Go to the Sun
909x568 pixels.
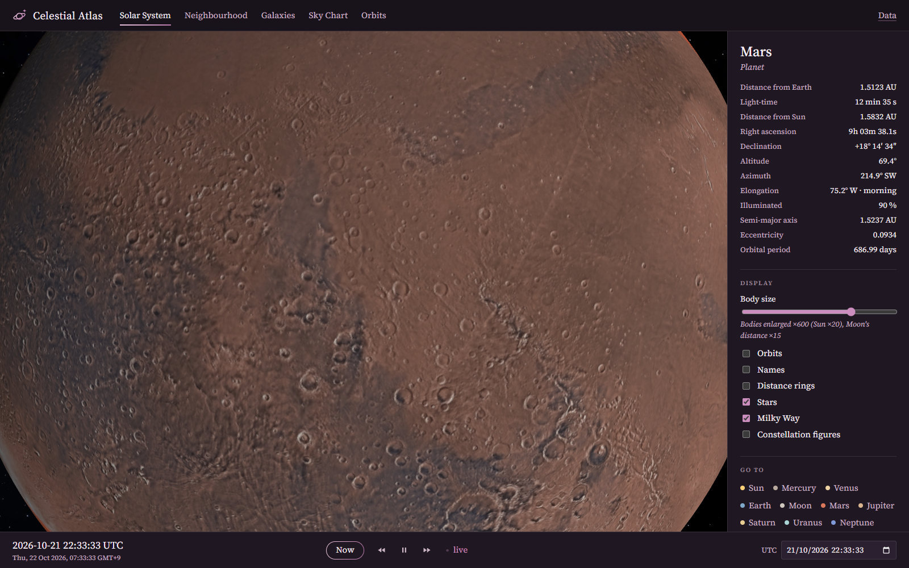[752, 488]
